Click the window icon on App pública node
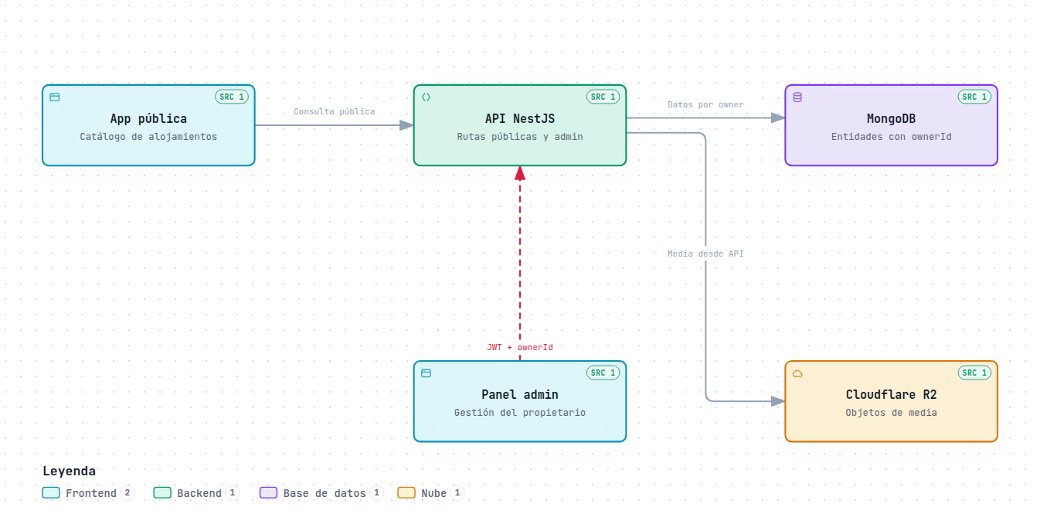This screenshot has width=1040, height=514. point(55,97)
